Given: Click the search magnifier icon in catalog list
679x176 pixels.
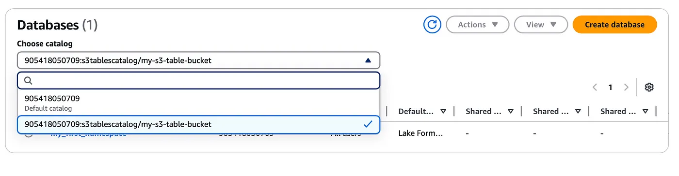Looking at the screenshot, I should [x=28, y=81].
